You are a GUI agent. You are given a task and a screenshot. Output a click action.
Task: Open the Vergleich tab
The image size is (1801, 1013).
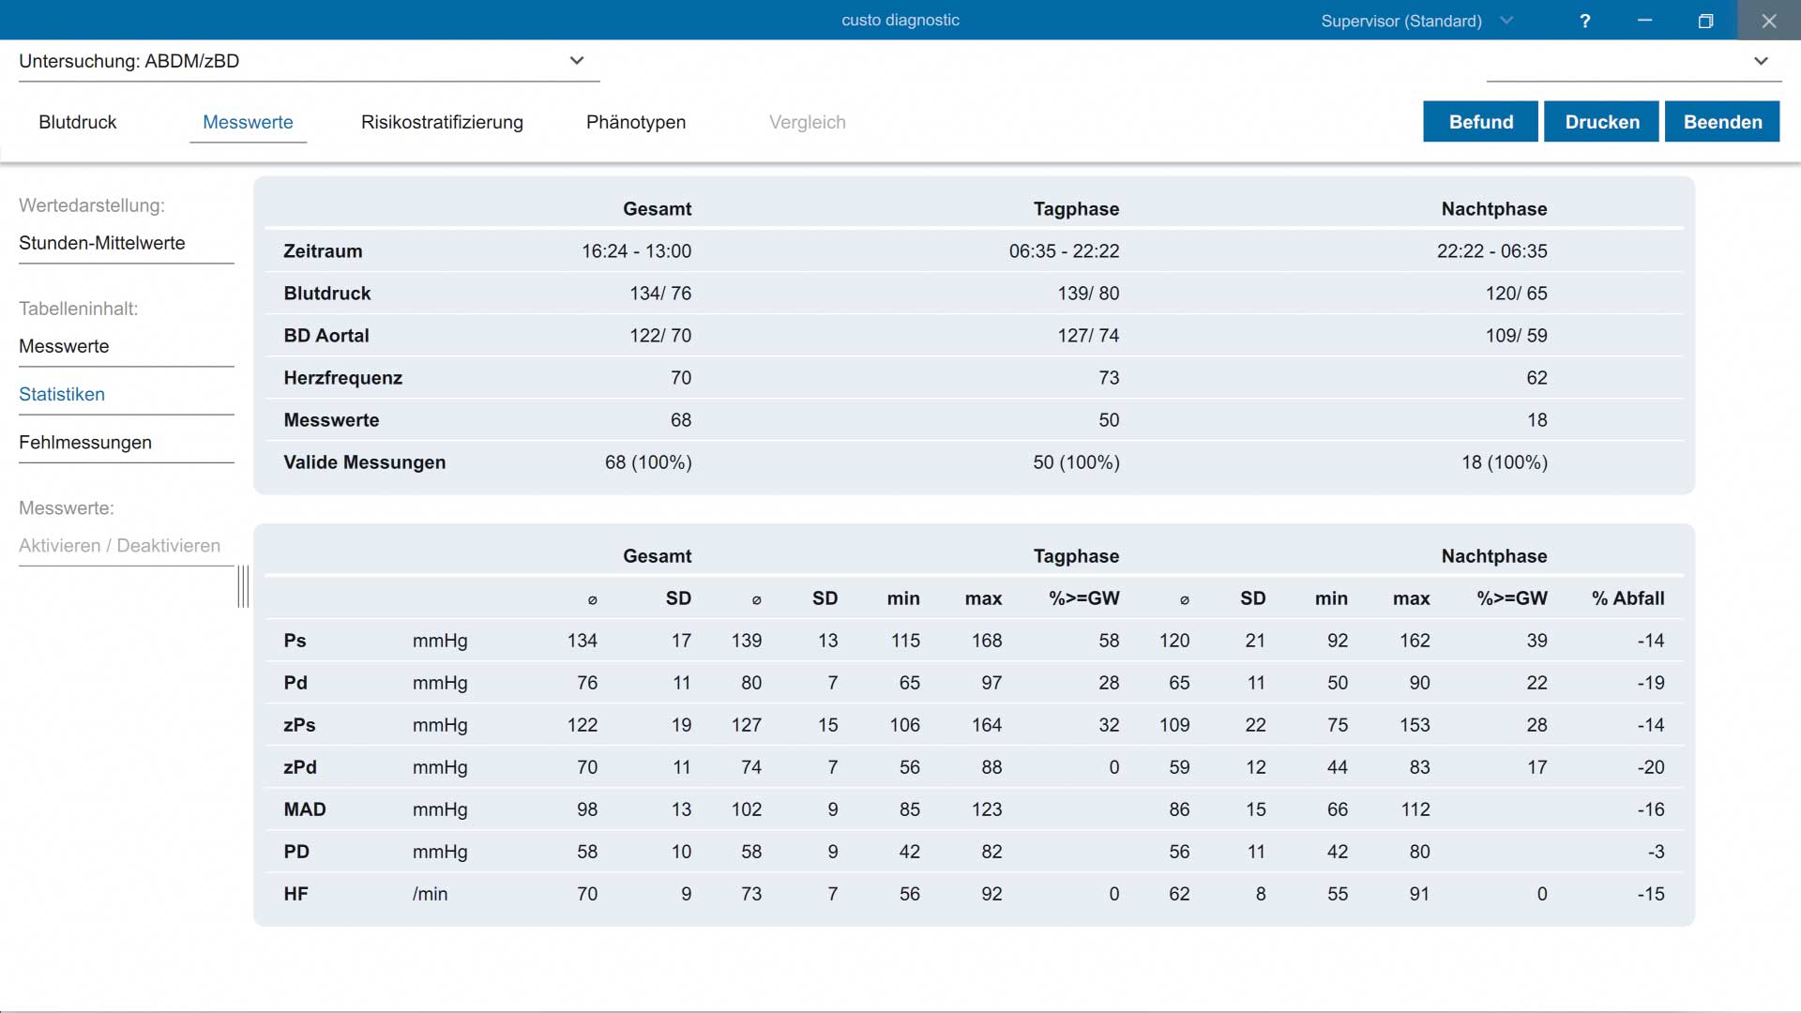tap(808, 122)
